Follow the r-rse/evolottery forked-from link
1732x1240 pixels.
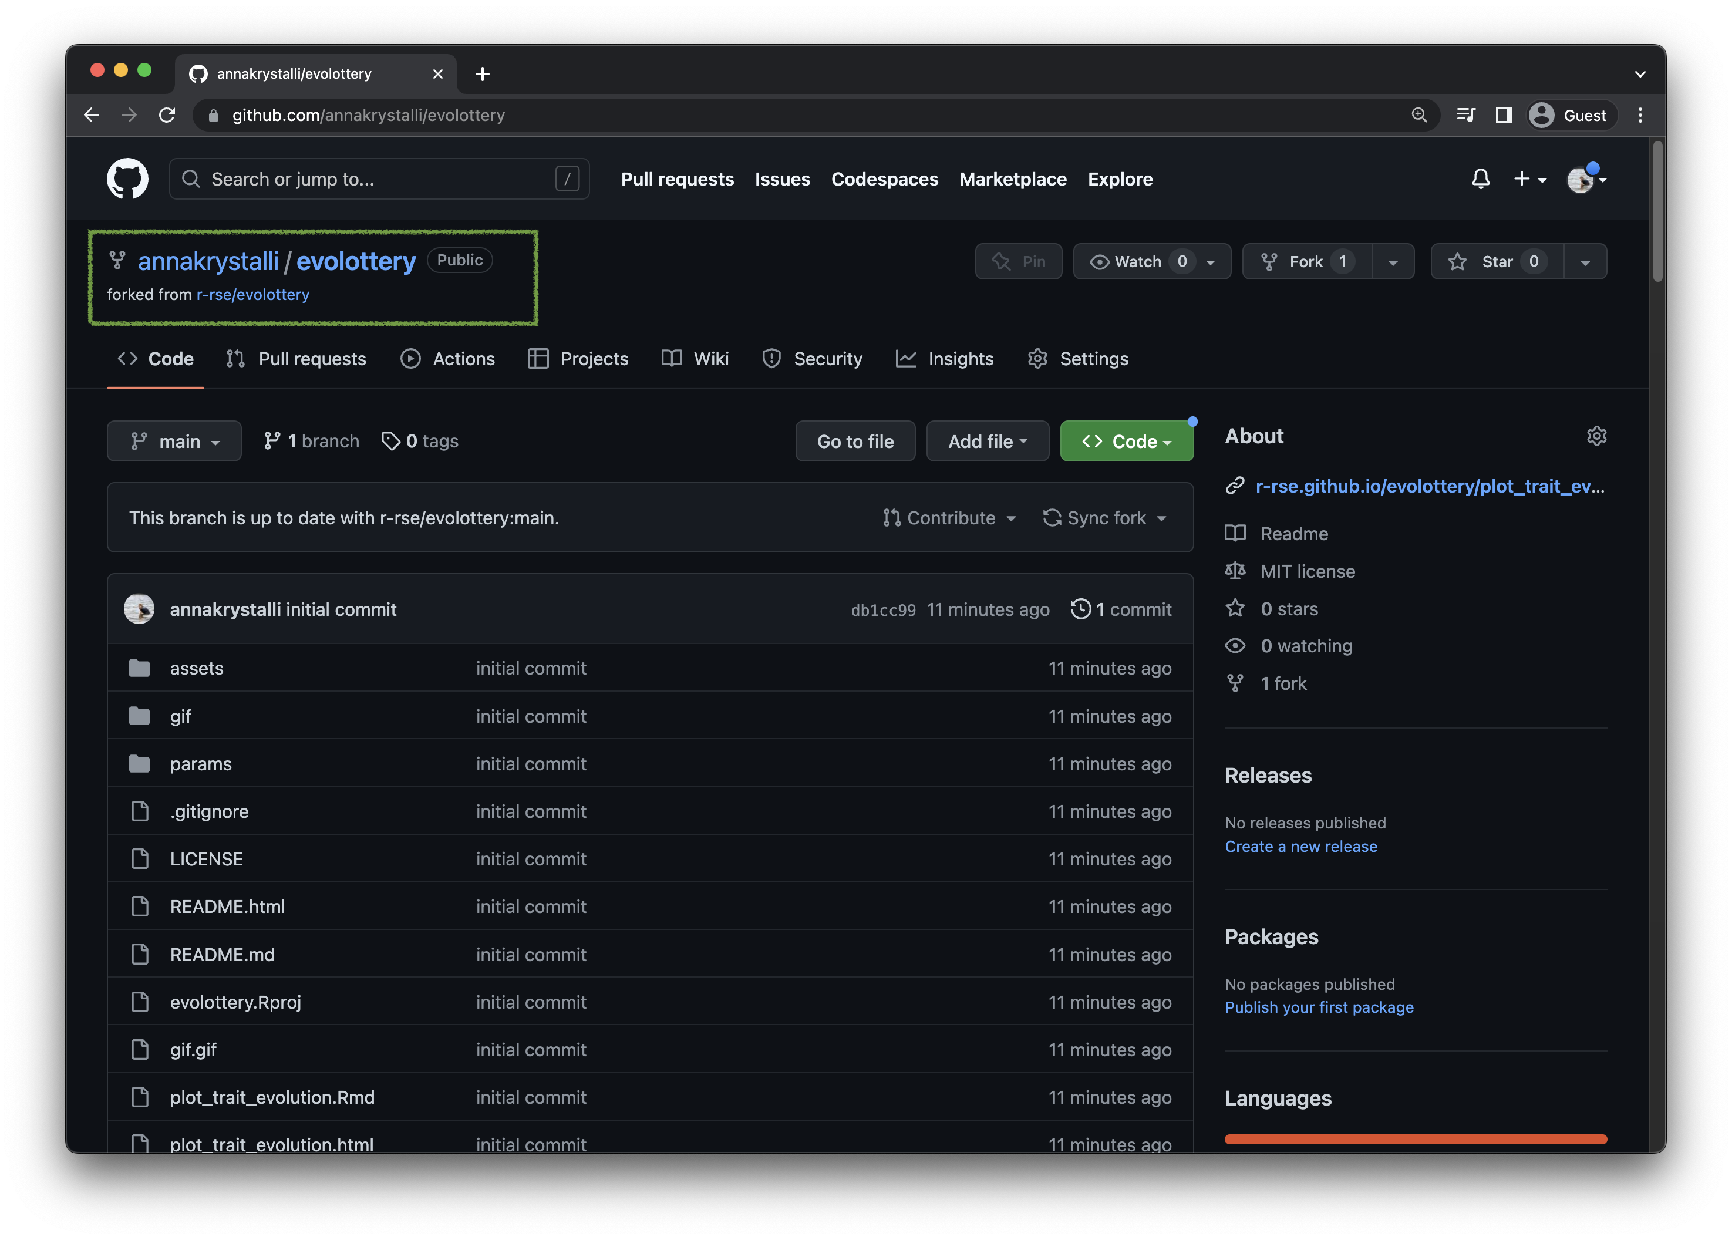pyautogui.click(x=252, y=295)
